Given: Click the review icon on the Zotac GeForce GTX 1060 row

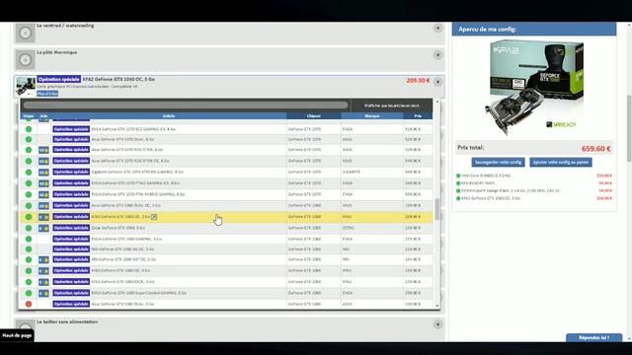Looking at the screenshot, I should [43, 228].
